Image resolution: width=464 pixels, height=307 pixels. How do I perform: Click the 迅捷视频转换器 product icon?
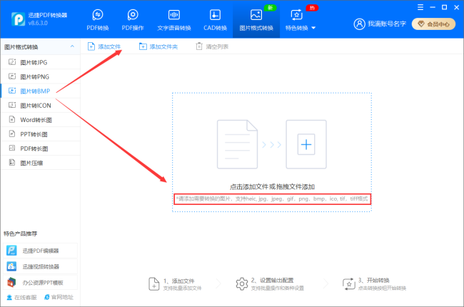tap(11, 266)
